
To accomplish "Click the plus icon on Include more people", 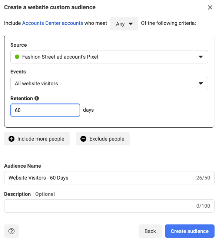I will pyautogui.click(x=11, y=139).
